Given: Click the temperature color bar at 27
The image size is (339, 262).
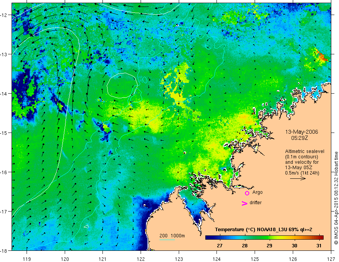Looking at the screenshot, I should 220,238.
